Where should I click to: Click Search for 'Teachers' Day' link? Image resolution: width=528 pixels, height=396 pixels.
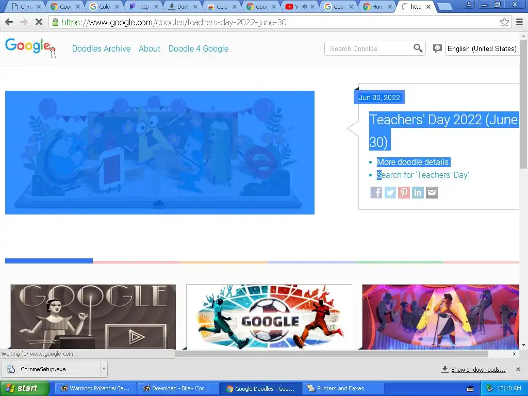coord(423,175)
